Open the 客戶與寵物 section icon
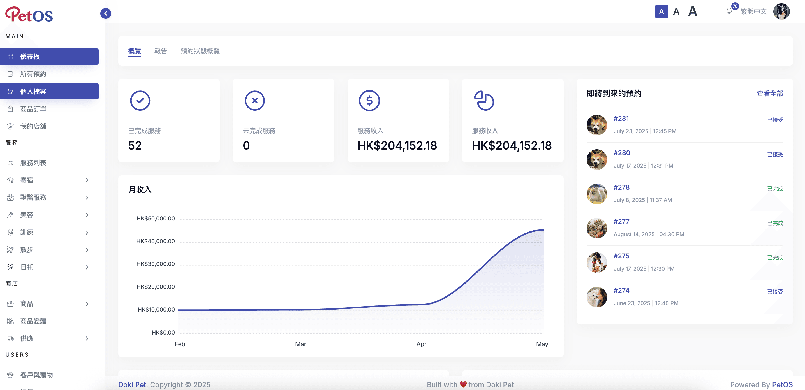 10,375
